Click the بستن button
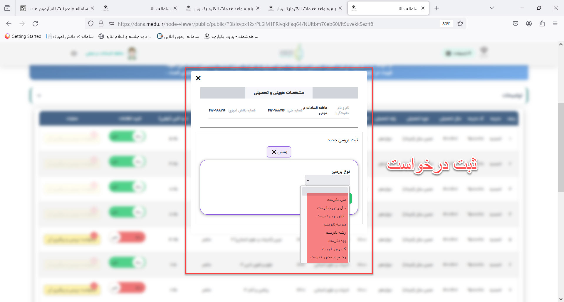Image resolution: width=564 pixels, height=302 pixels. click(279, 152)
